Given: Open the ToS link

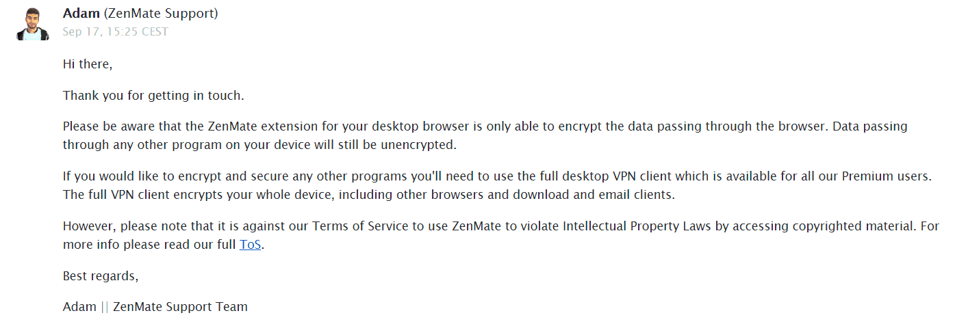Looking at the screenshot, I should pyautogui.click(x=250, y=245).
